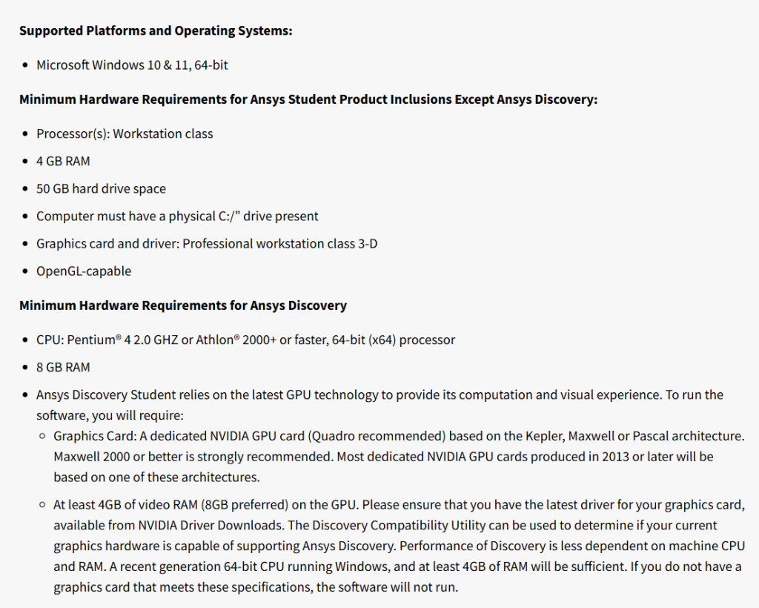The image size is (759, 608).
Task: Click the 'Minimum Hardware Requirements for Ansys Discovery' heading
Action: tap(182, 305)
